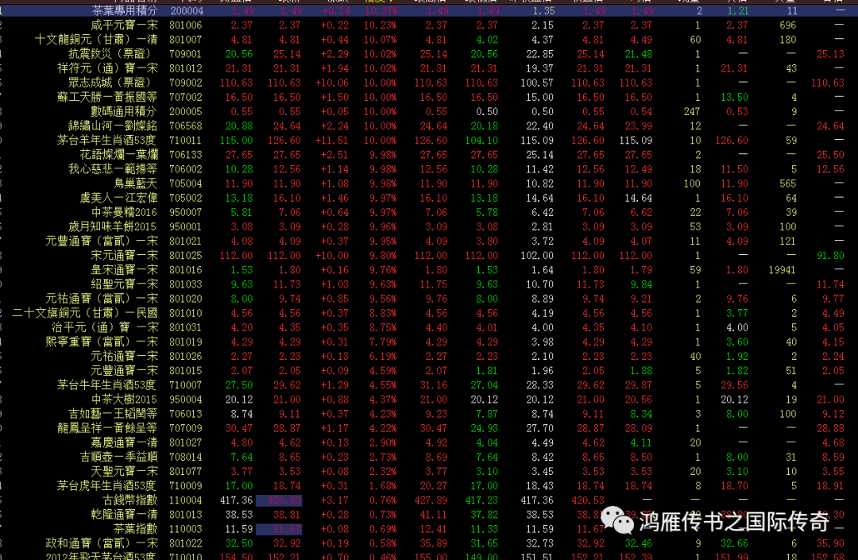The width and height of the screenshot is (858, 560).
Task: Click product code 709002
Action: (186, 83)
